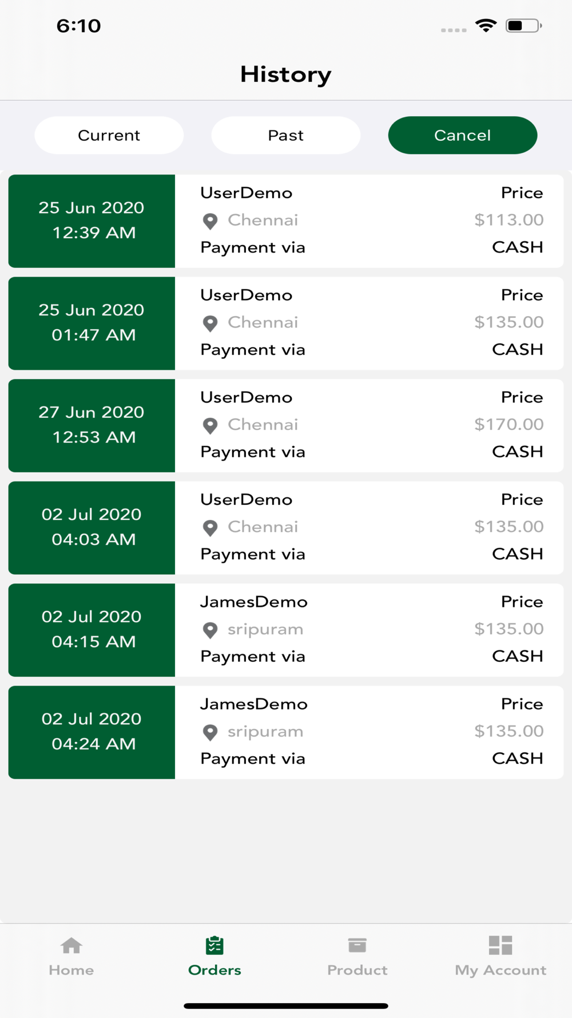Tap location pin on 12:39 AM order

(x=210, y=221)
